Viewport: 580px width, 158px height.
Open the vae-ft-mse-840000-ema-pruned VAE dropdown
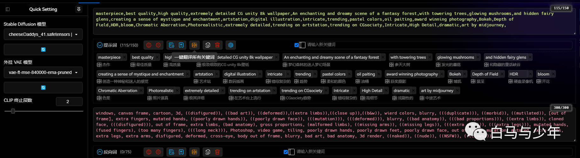tap(43, 72)
